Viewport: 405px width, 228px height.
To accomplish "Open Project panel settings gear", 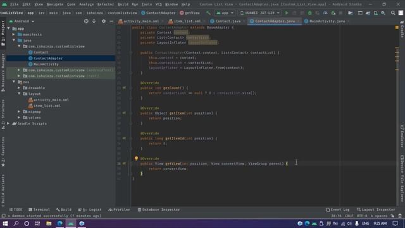I will point(104,21).
